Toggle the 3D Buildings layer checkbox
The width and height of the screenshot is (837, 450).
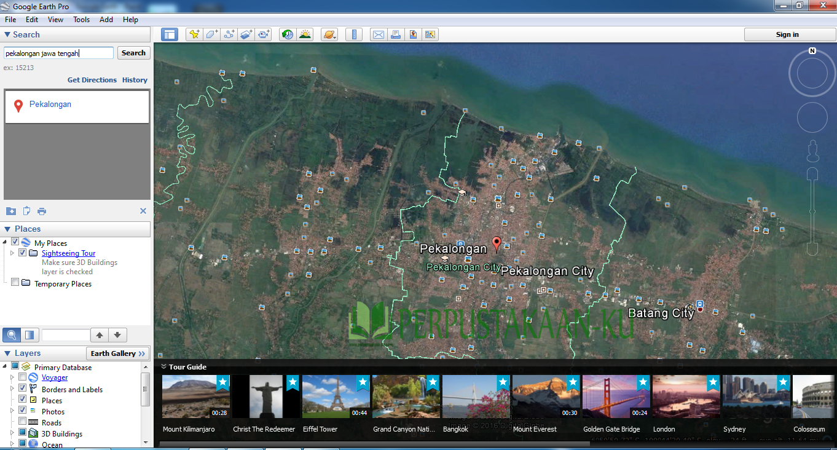click(23, 433)
